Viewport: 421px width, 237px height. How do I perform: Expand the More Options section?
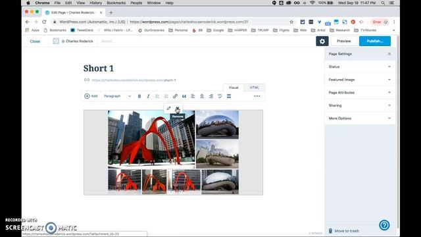pyautogui.click(x=360, y=118)
